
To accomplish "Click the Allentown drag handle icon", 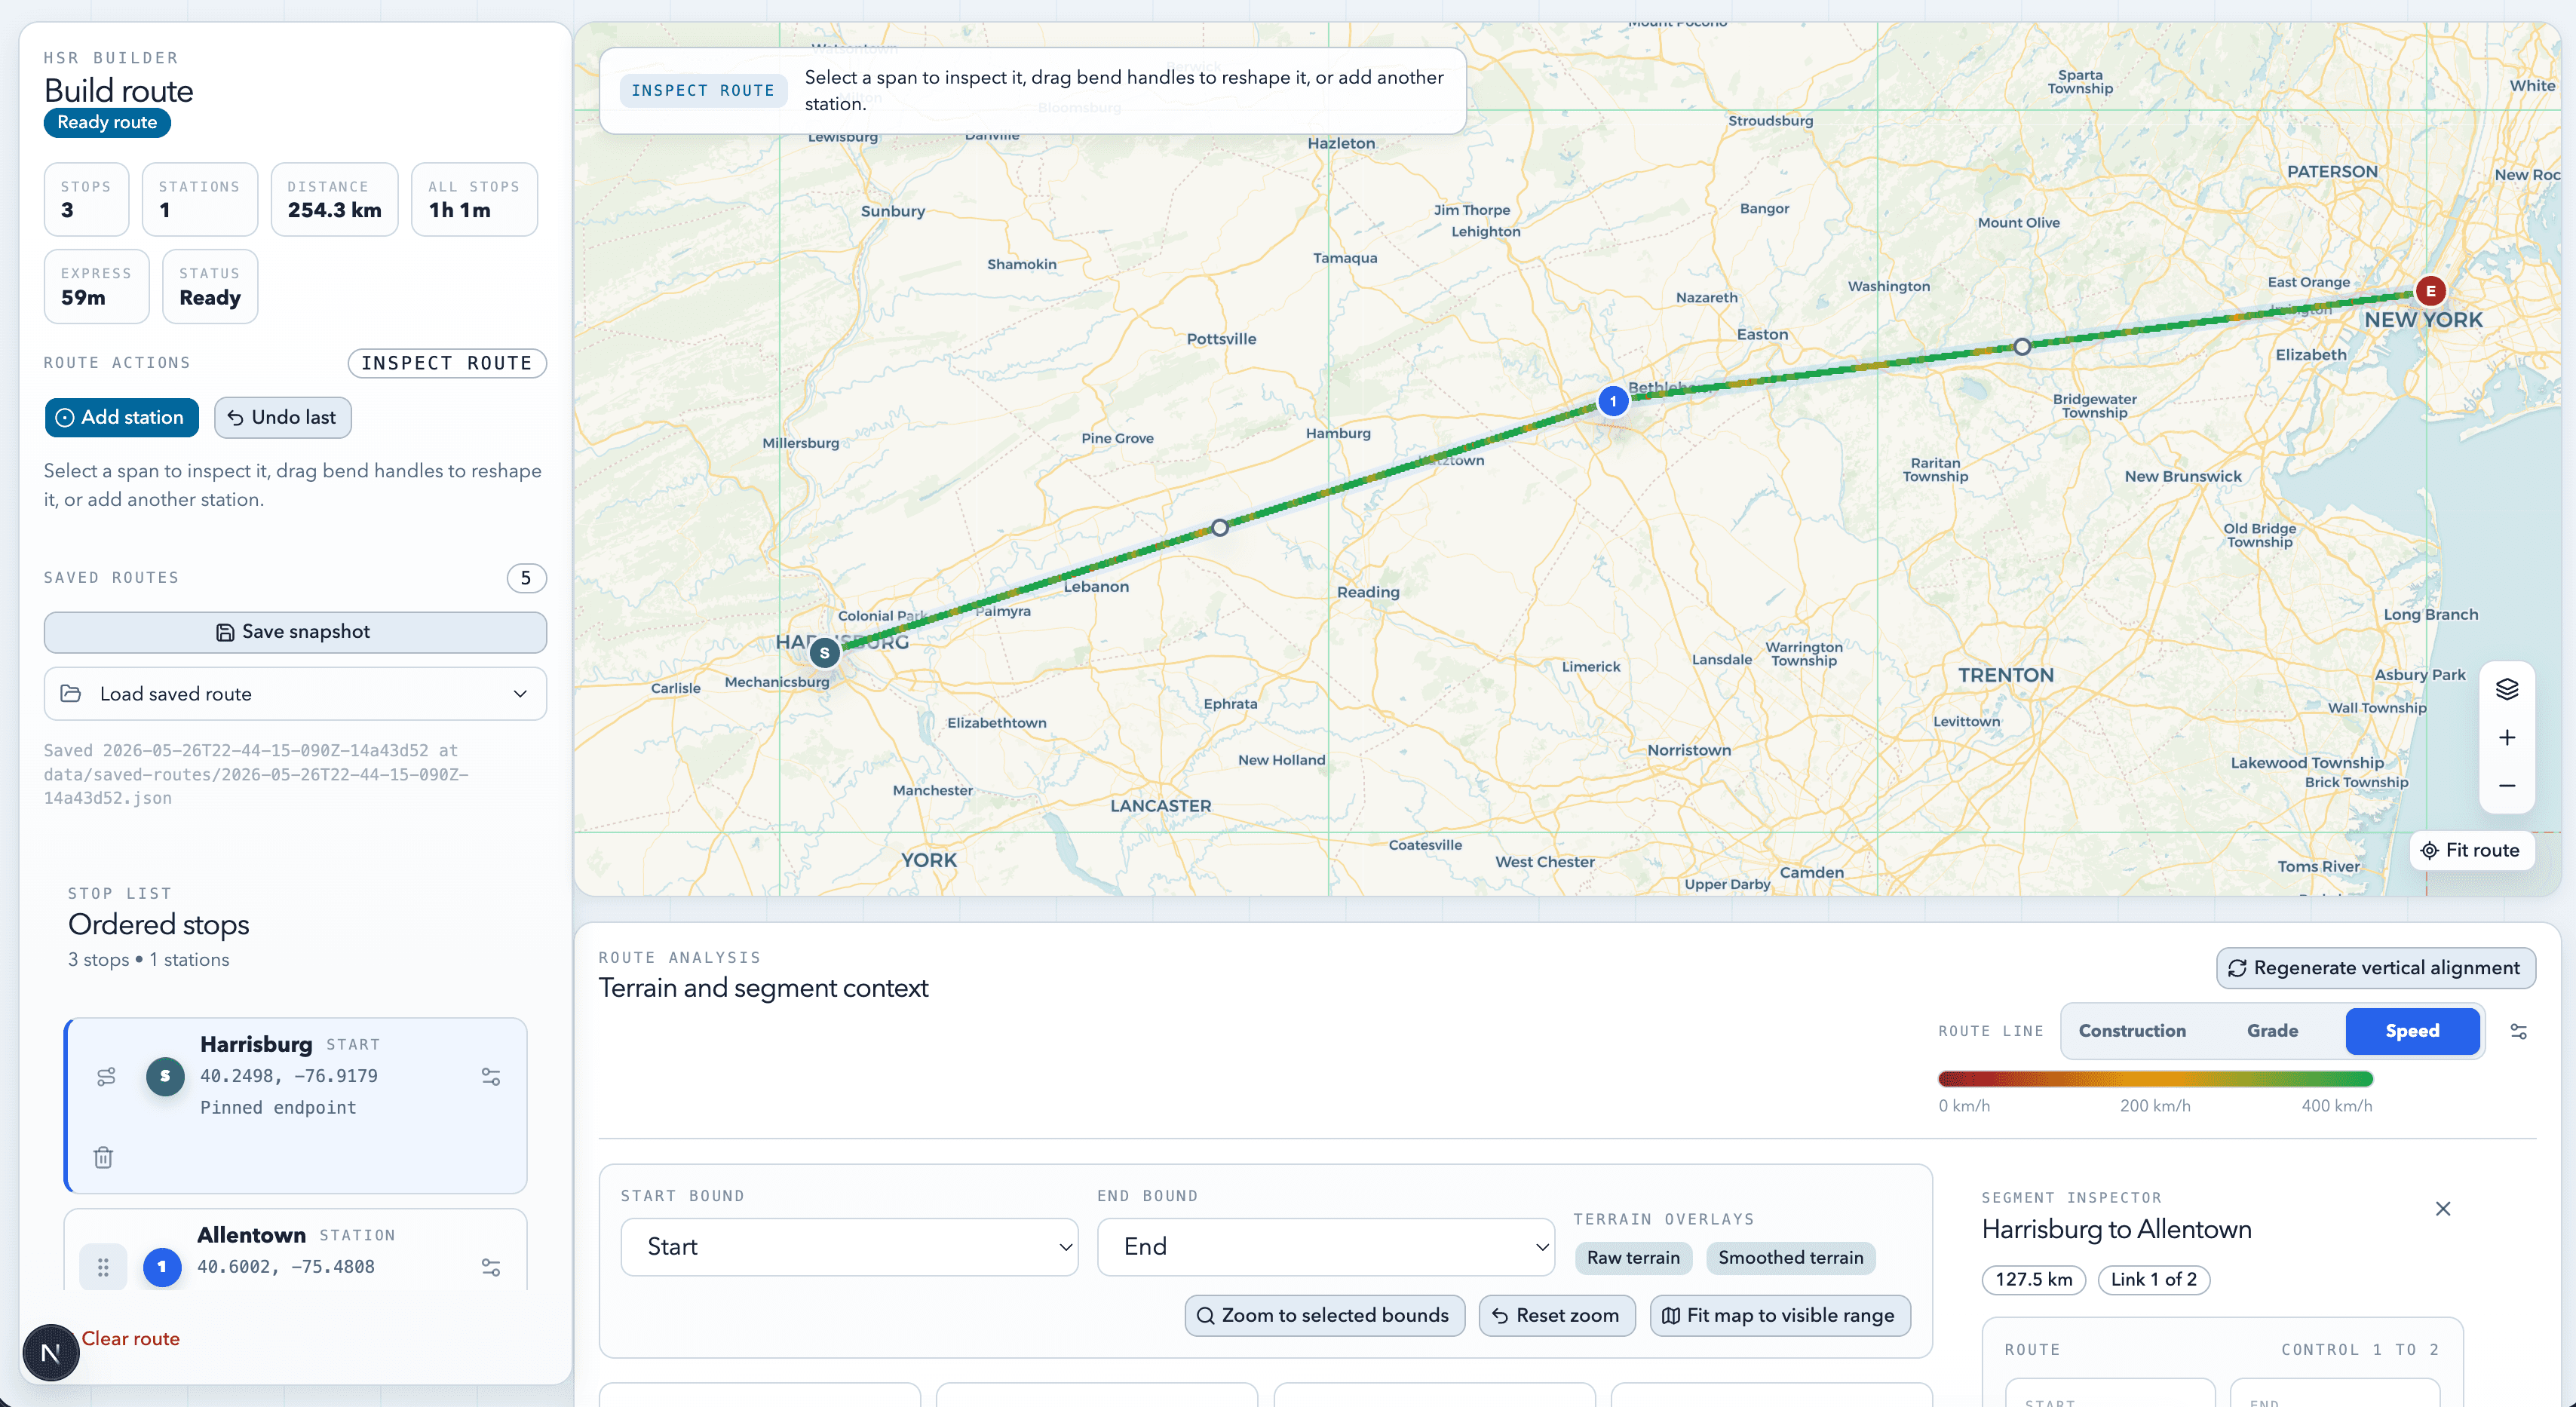I will [103, 1267].
